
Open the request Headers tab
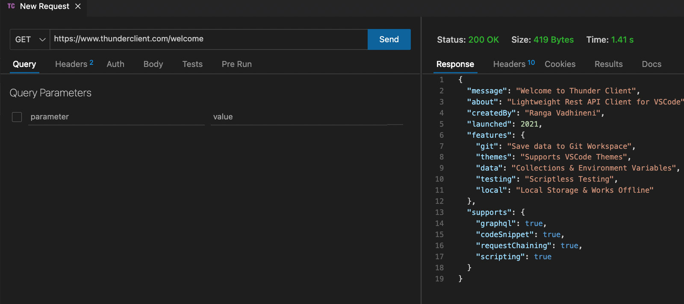[74, 64]
